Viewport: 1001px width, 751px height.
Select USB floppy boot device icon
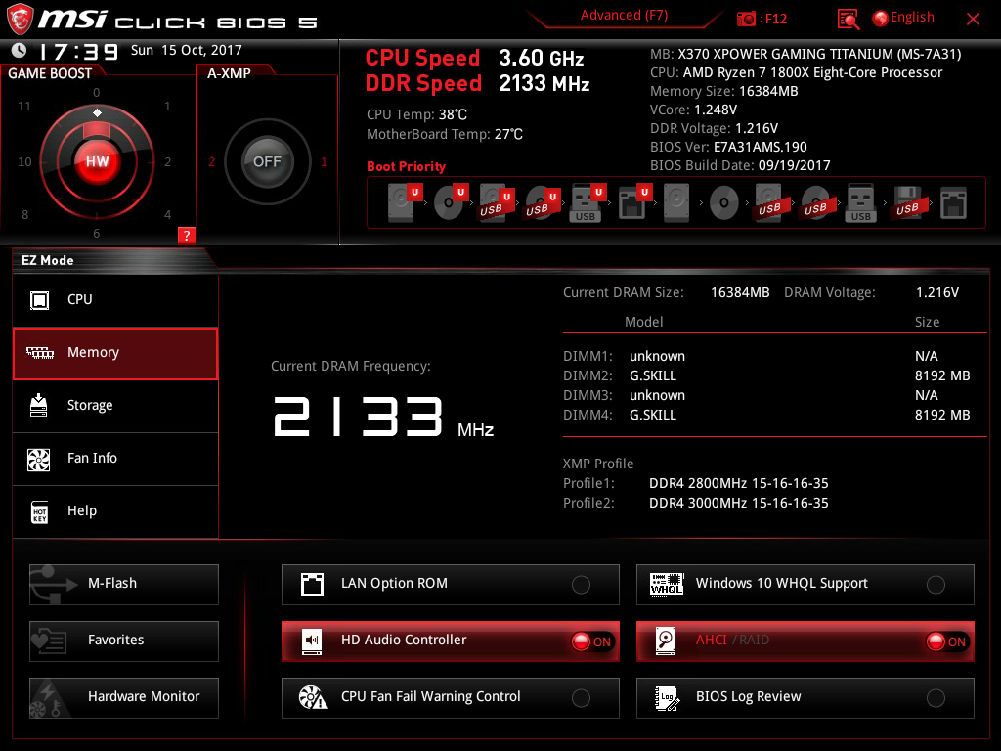[907, 202]
